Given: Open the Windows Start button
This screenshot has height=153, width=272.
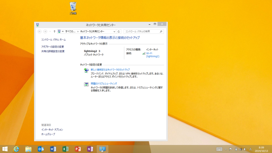Looking at the screenshot, I should (x=5, y=149).
